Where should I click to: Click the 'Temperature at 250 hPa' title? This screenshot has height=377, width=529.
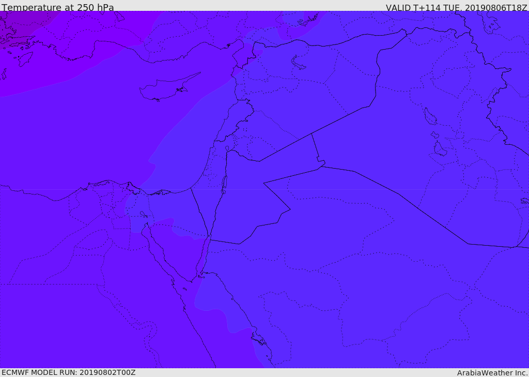tap(58, 7)
